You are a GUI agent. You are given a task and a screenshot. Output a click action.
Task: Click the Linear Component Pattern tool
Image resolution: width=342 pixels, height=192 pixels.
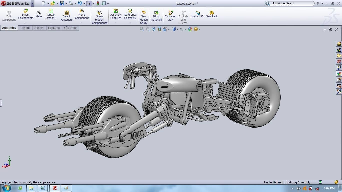click(51, 14)
